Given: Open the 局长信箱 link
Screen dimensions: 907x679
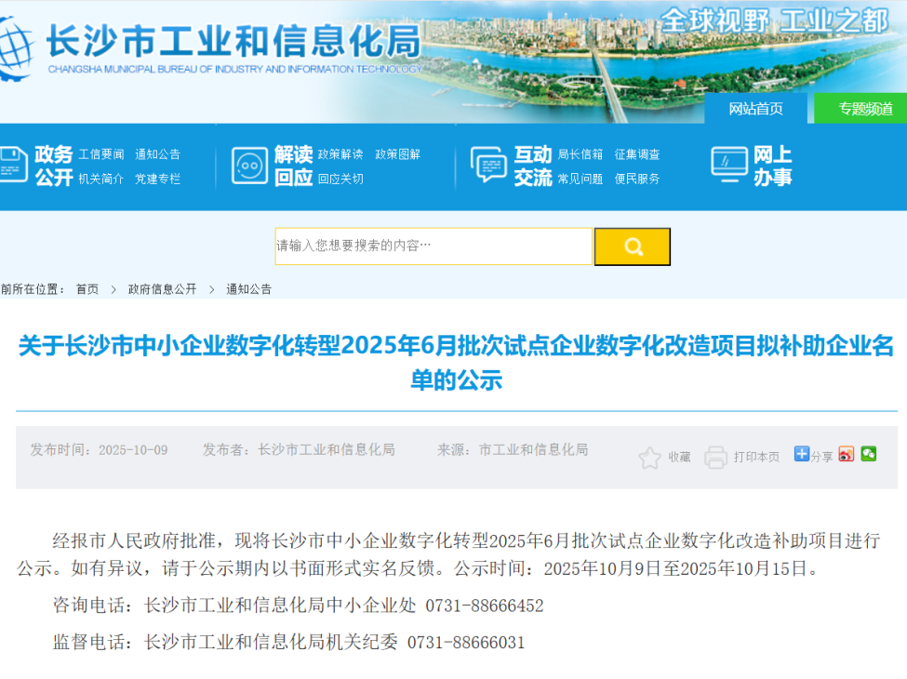Looking at the screenshot, I should coord(580,153).
